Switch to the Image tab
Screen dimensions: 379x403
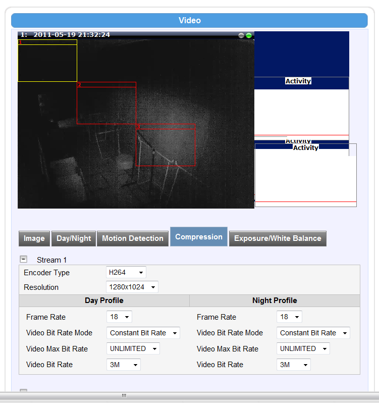click(34, 238)
